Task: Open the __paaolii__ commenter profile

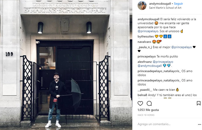Action: [145, 90]
